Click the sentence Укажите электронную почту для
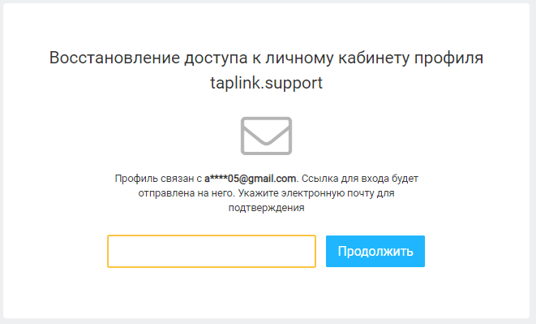This screenshot has height=324, width=536. (x=316, y=193)
